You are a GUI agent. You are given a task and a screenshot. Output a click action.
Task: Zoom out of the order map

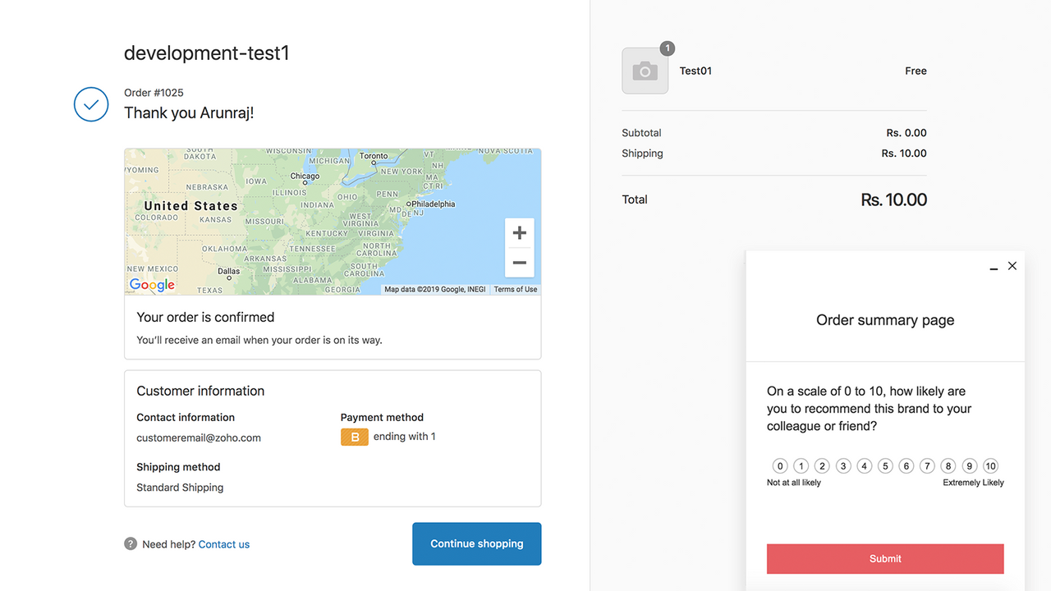[x=519, y=262]
